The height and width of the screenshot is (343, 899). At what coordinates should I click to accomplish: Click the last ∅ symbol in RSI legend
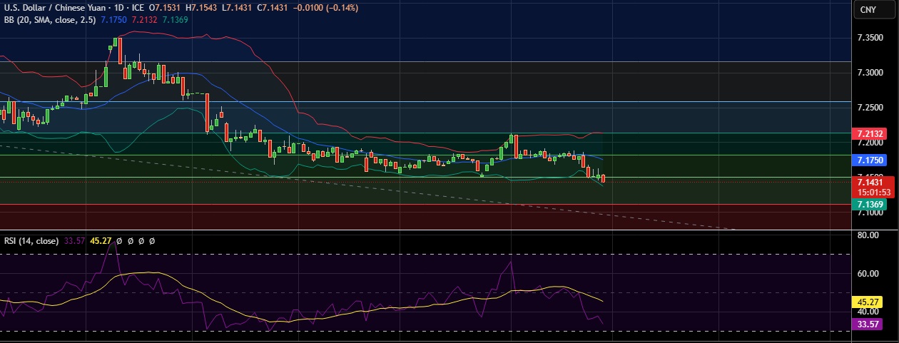click(x=152, y=241)
